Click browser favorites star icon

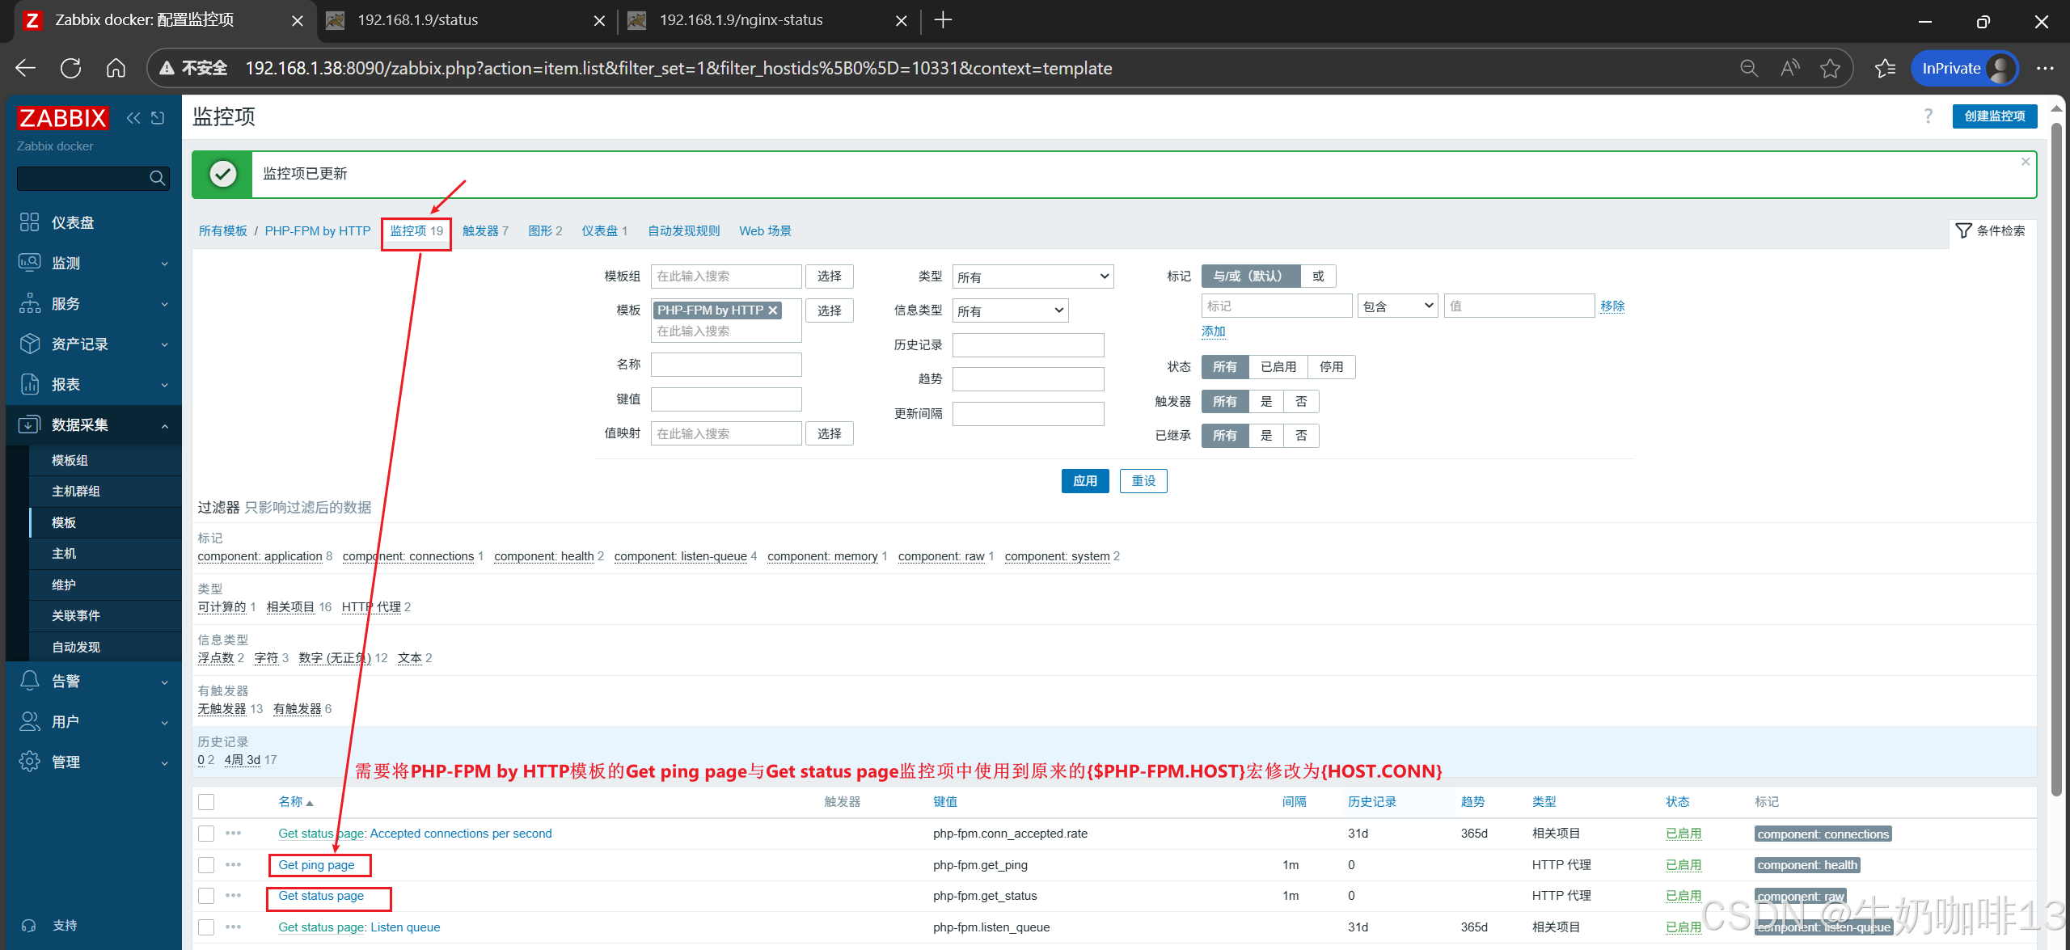coord(1830,69)
